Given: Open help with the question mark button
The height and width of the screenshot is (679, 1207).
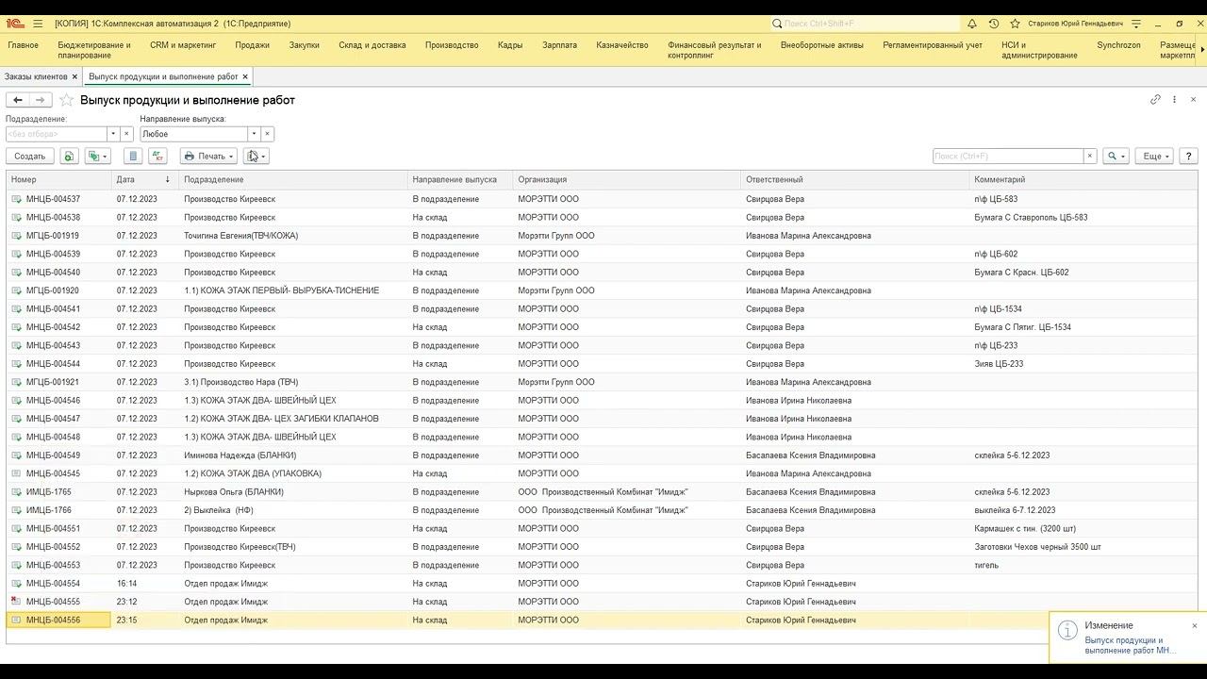Looking at the screenshot, I should (1189, 157).
